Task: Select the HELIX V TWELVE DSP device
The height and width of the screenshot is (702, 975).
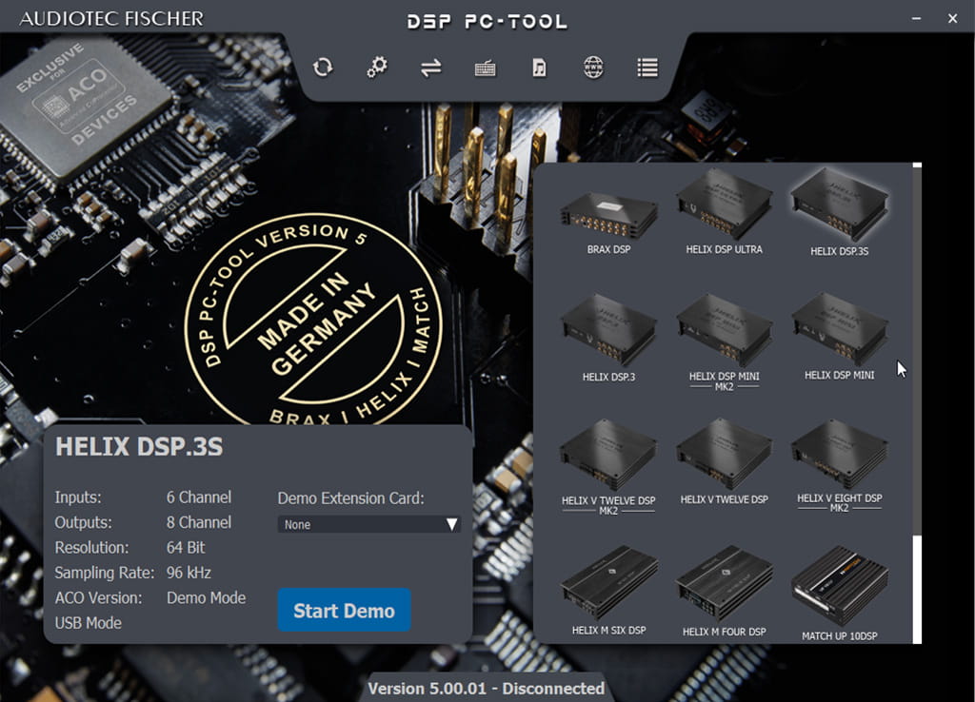Action: click(724, 462)
